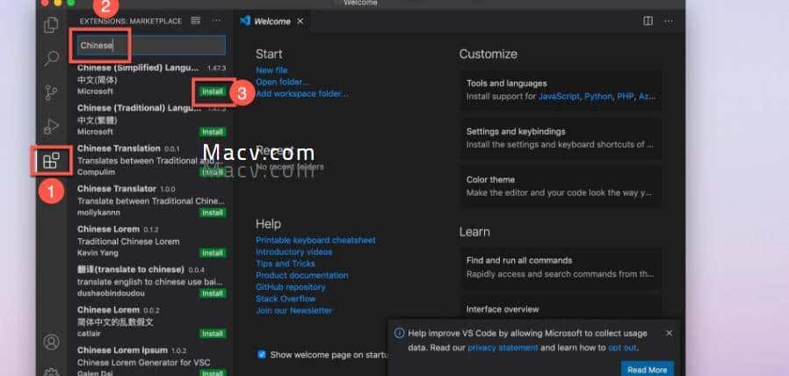
Task: Open the Run and Debug view
Action: tap(51, 127)
